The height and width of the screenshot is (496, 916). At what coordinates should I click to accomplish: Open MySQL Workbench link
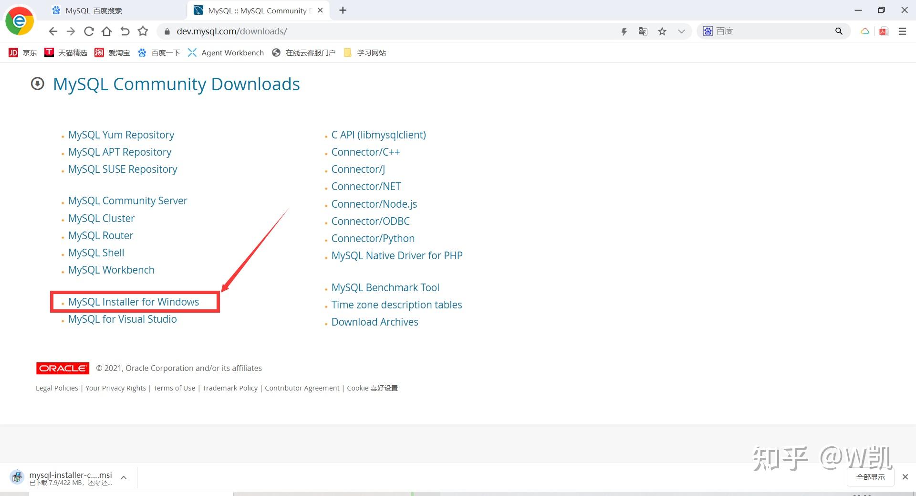click(111, 270)
